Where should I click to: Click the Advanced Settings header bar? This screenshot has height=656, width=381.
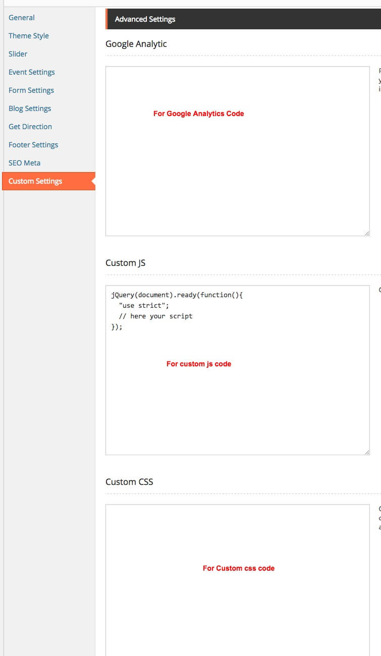coord(242,19)
